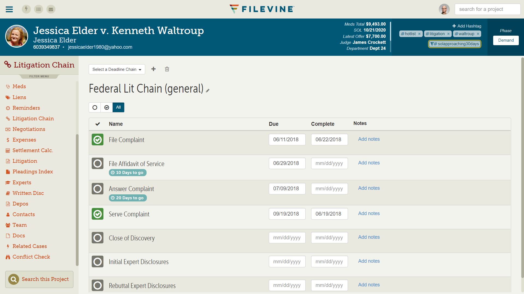Add notes to Serve Complaint
Screen dimensions: 524x294
point(369,213)
